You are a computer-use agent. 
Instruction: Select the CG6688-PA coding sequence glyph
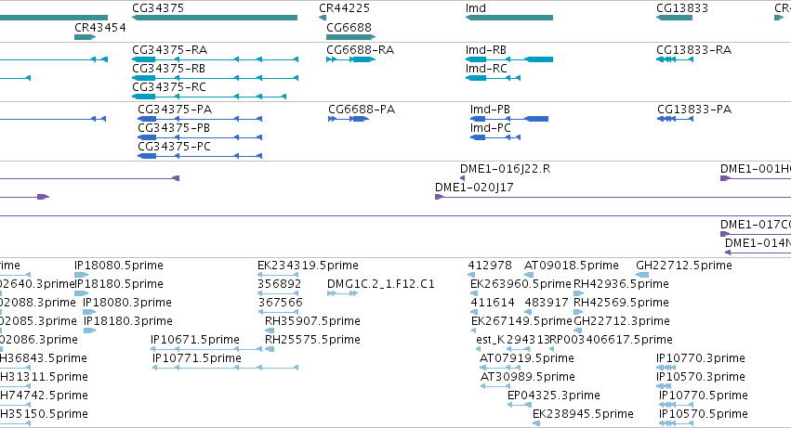click(x=349, y=119)
